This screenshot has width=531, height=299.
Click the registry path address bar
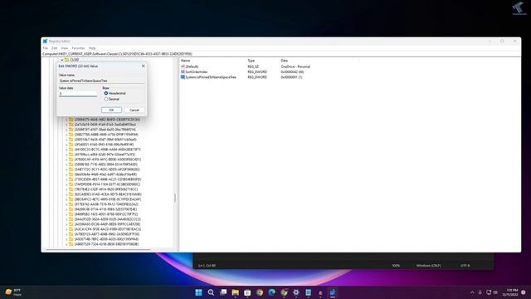pyautogui.click(x=281, y=54)
